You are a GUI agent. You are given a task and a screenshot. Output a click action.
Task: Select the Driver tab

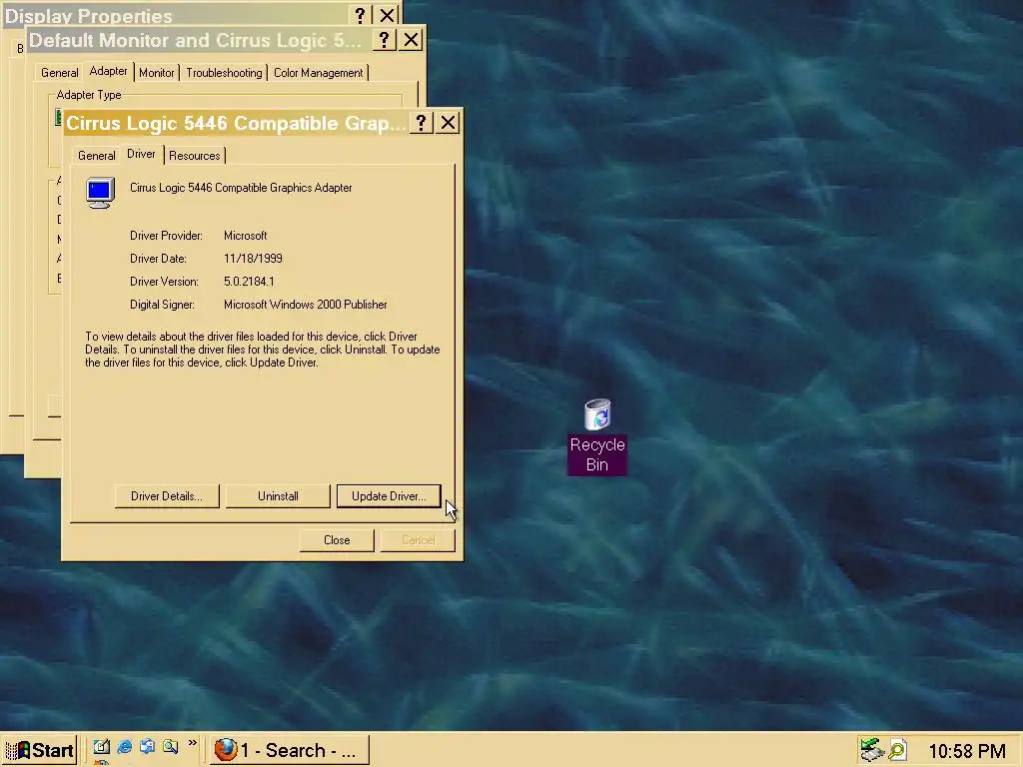coord(141,154)
